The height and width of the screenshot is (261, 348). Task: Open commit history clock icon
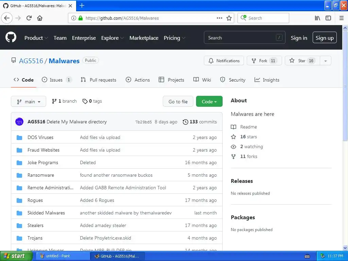pyautogui.click(x=185, y=122)
